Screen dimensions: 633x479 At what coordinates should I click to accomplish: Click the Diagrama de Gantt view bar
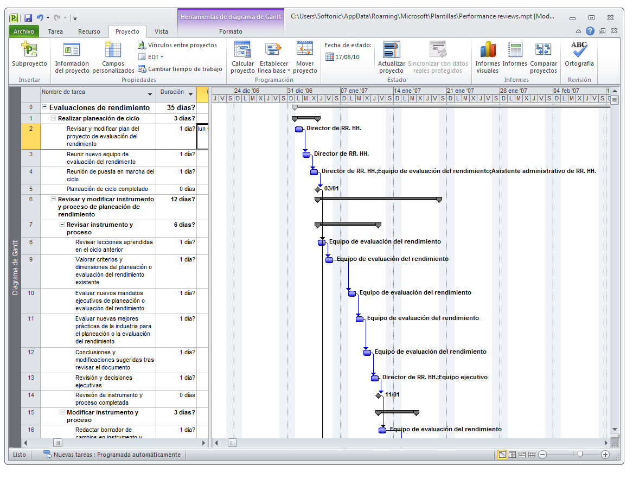coord(15,267)
